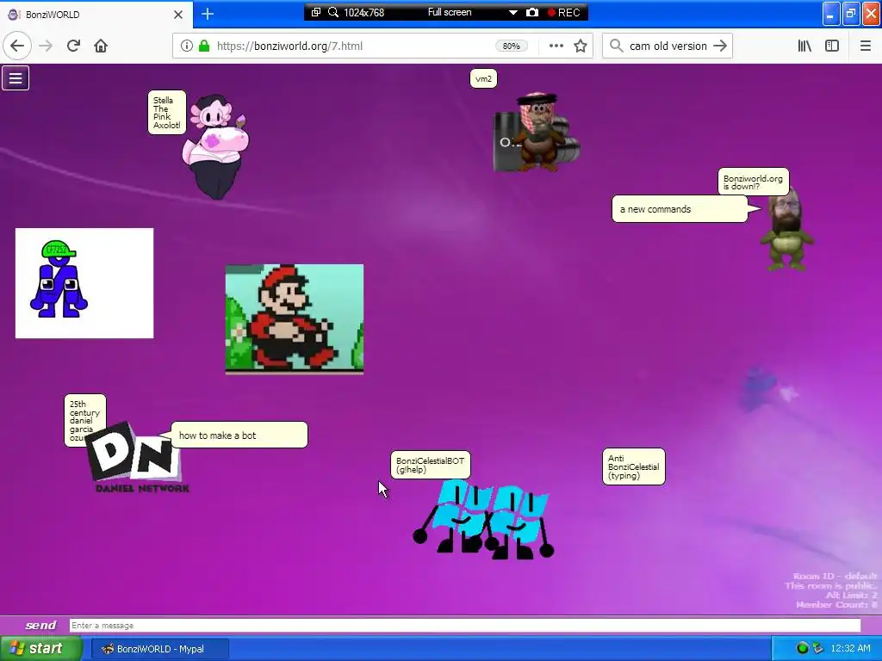
Task: Click the Member Count status line
Action: pyautogui.click(x=836, y=605)
